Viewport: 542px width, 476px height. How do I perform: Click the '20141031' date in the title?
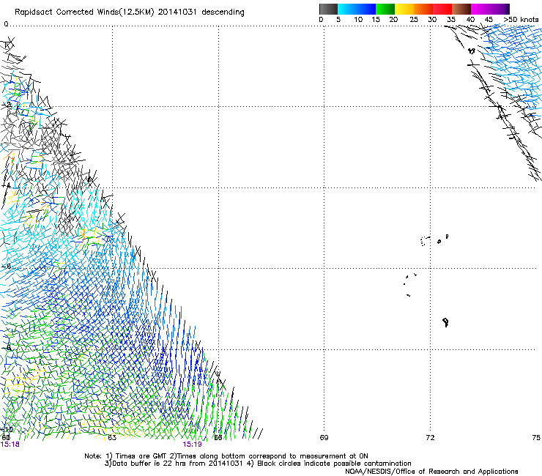click(x=177, y=12)
